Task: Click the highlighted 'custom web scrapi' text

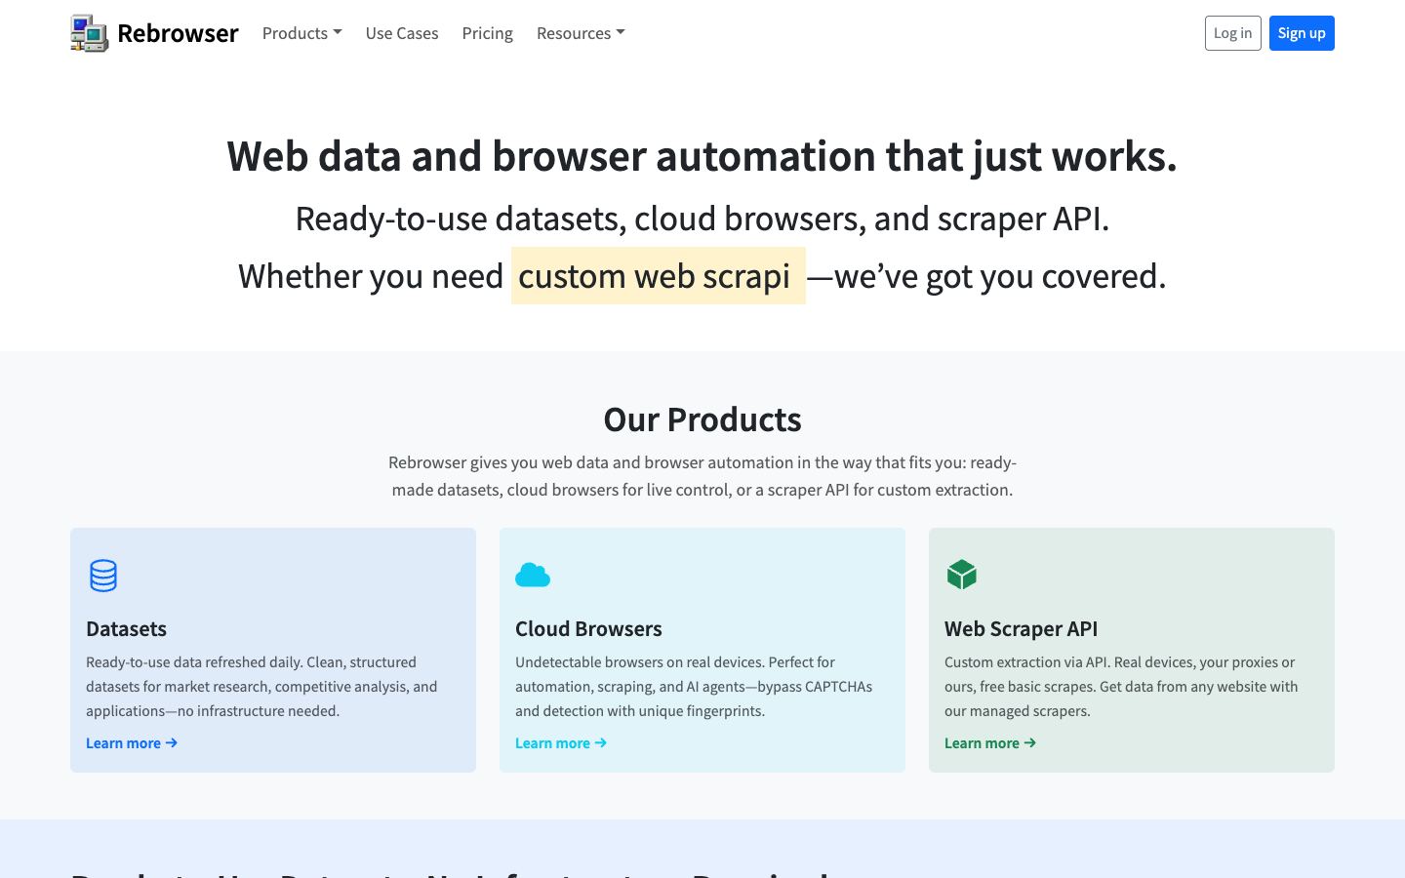Action: pyautogui.click(x=659, y=276)
